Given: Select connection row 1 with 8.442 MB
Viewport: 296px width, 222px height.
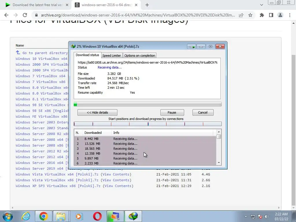Looking at the screenshot, I should [x=145, y=139].
